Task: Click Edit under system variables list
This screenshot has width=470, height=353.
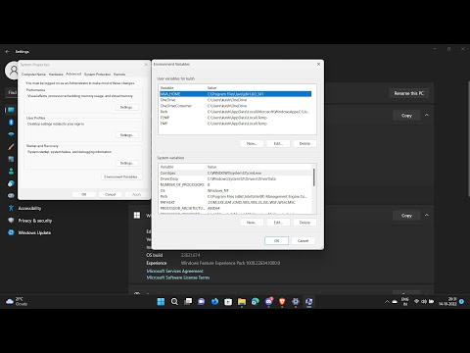Action: pos(278,223)
